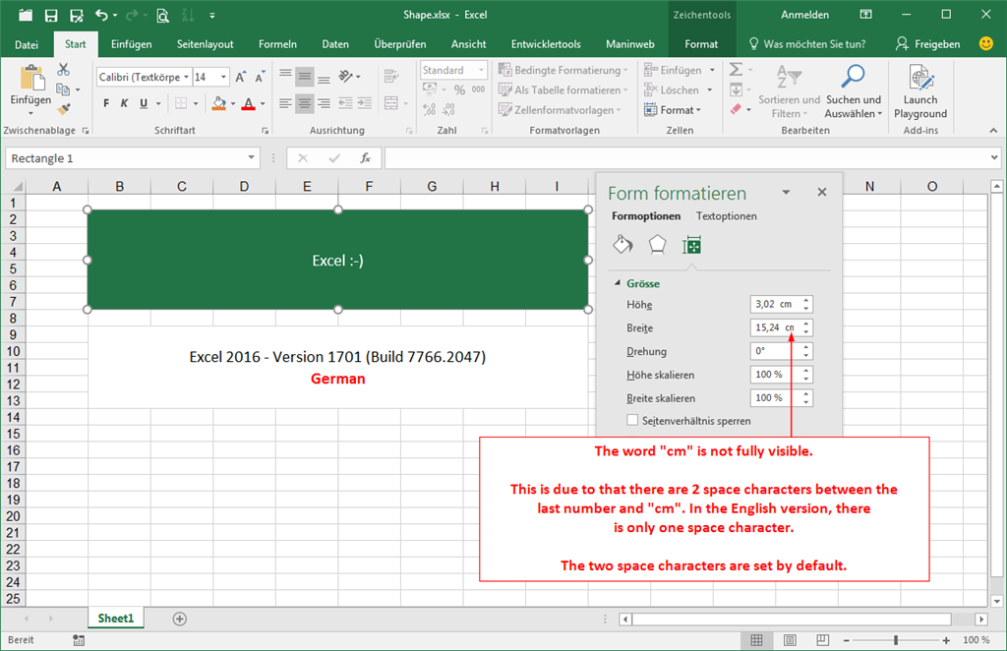Open the print preview icon in the quick toolbar
Image resolution: width=1007 pixels, height=651 pixels.
(x=162, y=15)
